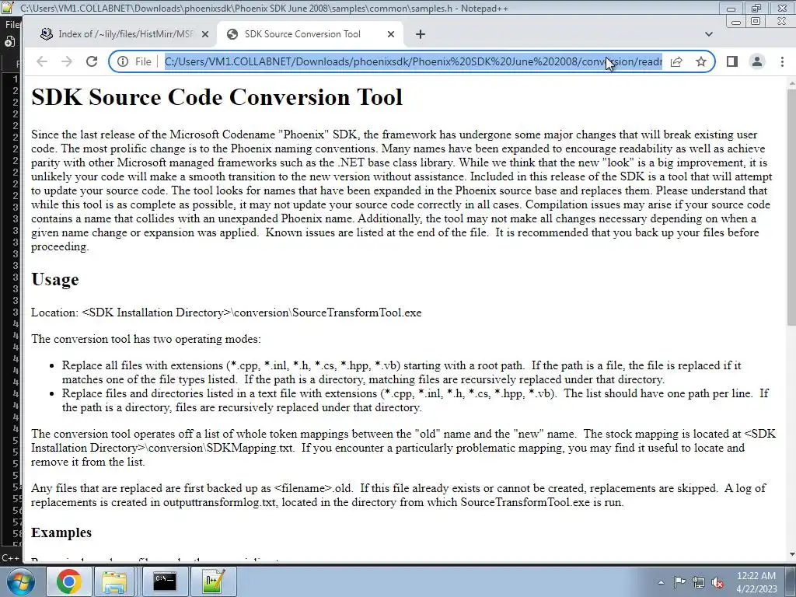
Task: Toggle the browser side panel
Action: click(x=732, y=61)
